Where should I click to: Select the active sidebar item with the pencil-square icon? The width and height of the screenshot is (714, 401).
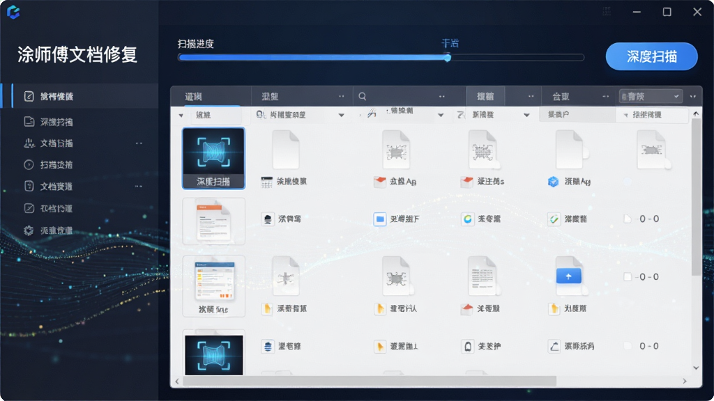80,96
